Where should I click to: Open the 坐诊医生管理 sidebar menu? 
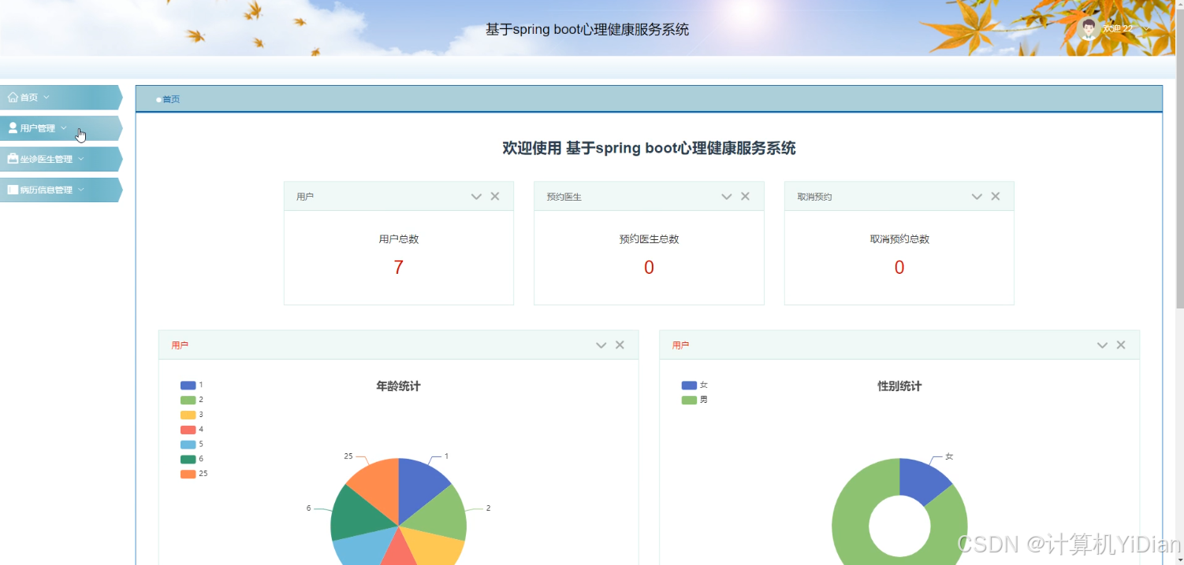[x=60, y=159]
